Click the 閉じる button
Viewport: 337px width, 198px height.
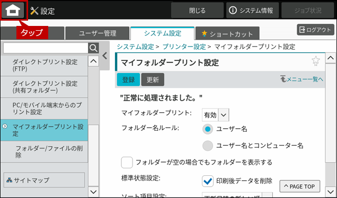(197, 10)
